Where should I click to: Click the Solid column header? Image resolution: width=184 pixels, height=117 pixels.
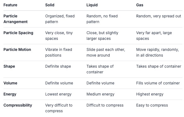coord(50,5)
